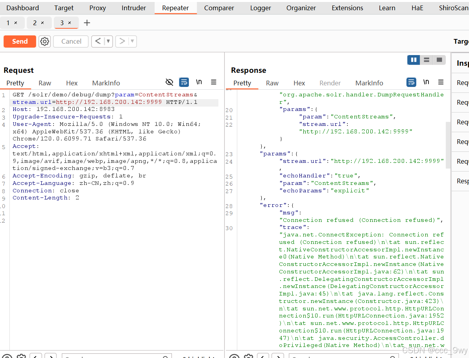Show Response in Raw view
469x358 pixels.
click(x=272, y=83)
